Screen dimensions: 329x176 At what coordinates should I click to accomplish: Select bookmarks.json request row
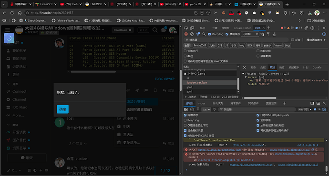pos(210,82)
